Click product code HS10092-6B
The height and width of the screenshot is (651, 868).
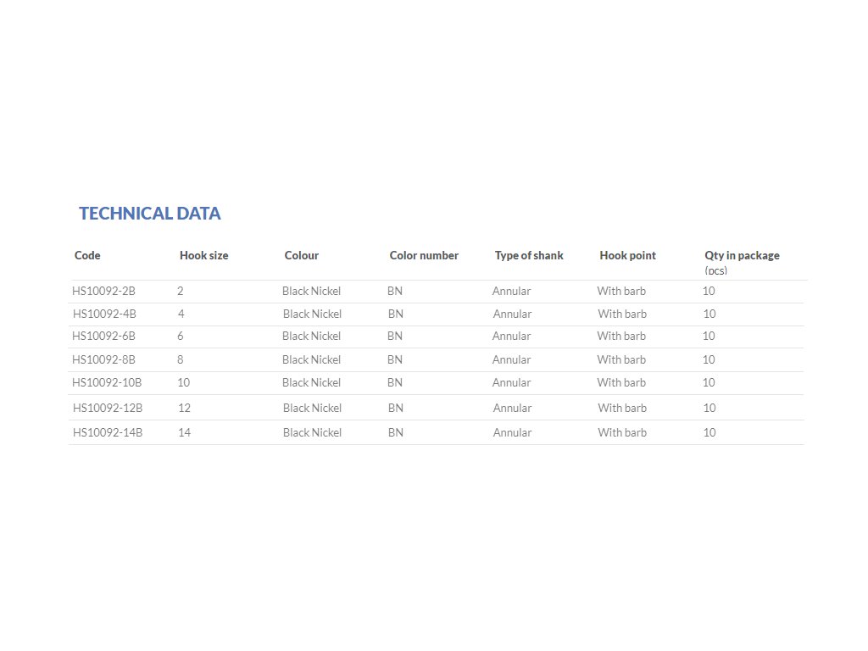104,336
